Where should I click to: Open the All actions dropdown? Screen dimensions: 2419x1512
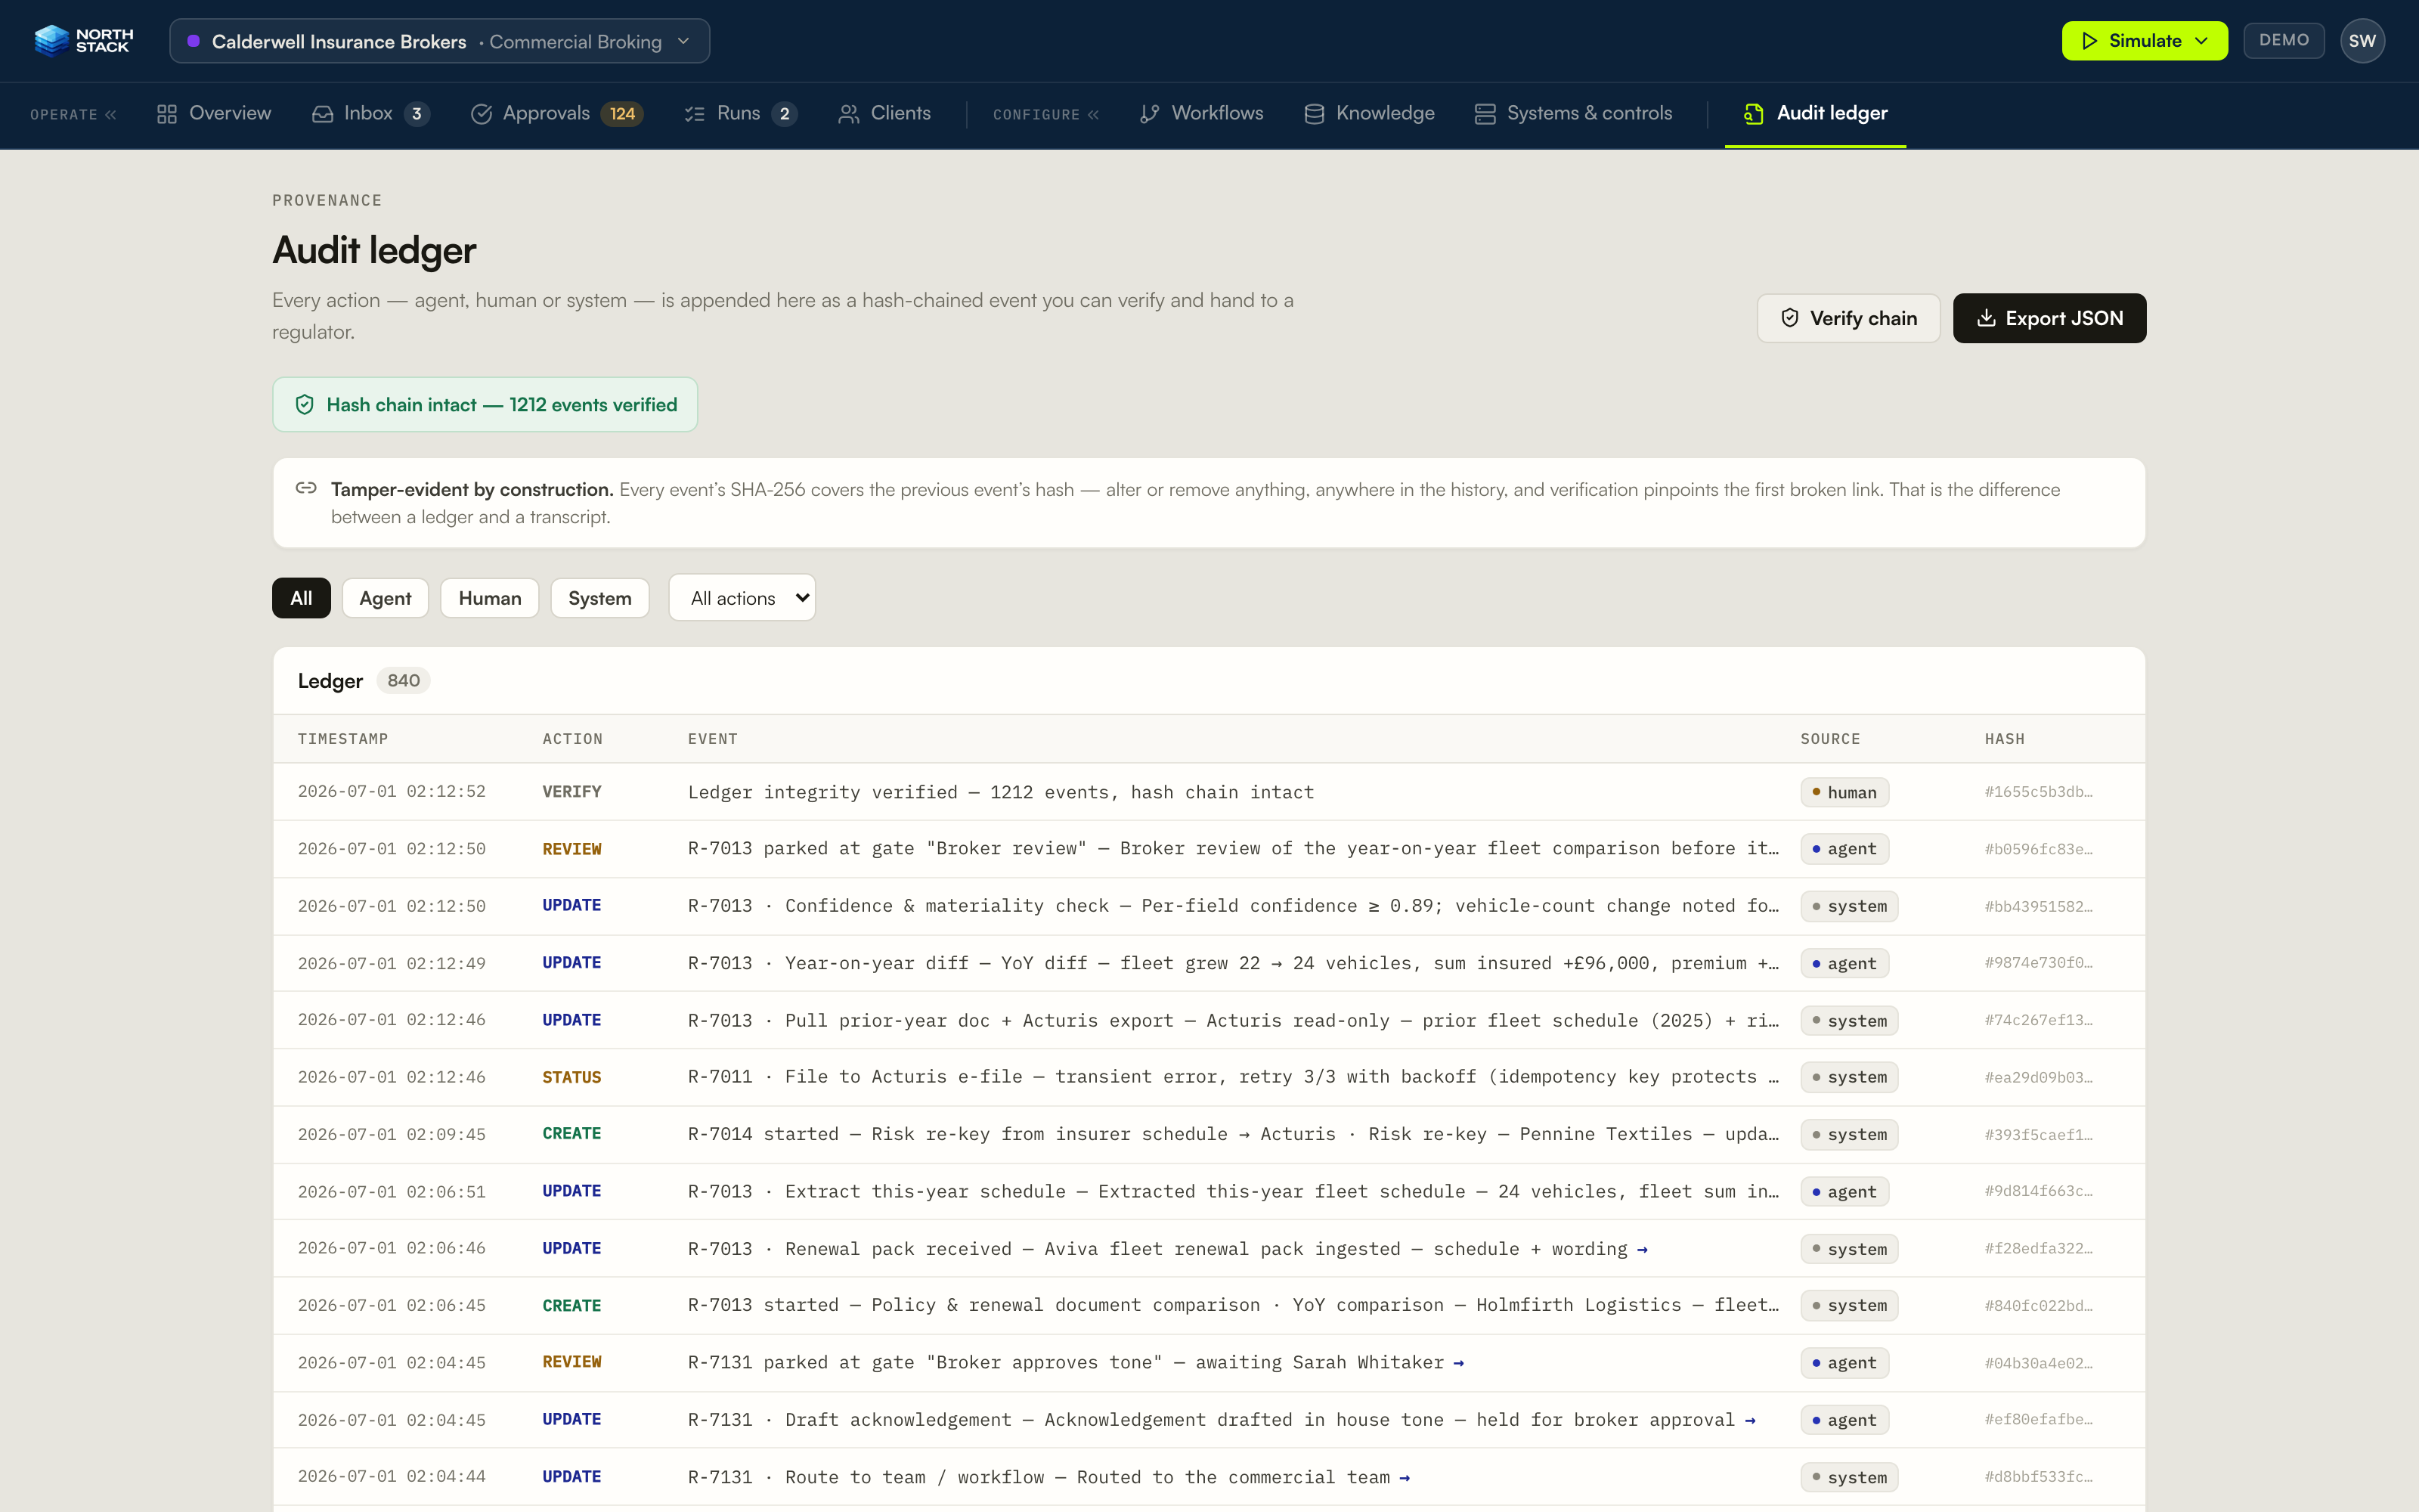coord(742,598)
